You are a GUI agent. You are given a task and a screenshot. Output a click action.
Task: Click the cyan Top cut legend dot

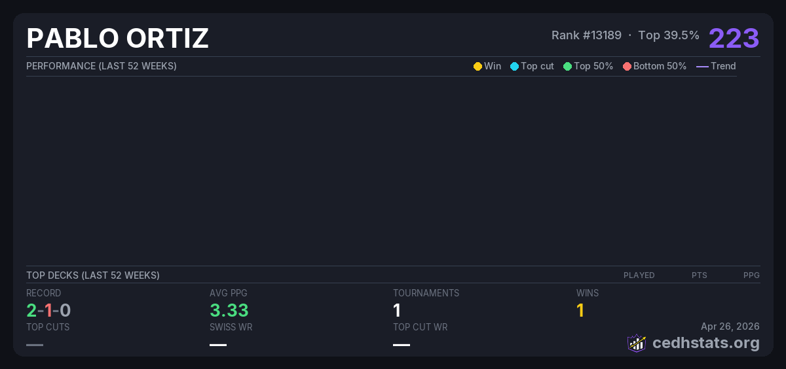[514, 66]
